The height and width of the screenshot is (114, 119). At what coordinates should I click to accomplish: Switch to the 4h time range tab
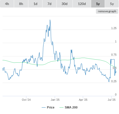coord(7,4)
